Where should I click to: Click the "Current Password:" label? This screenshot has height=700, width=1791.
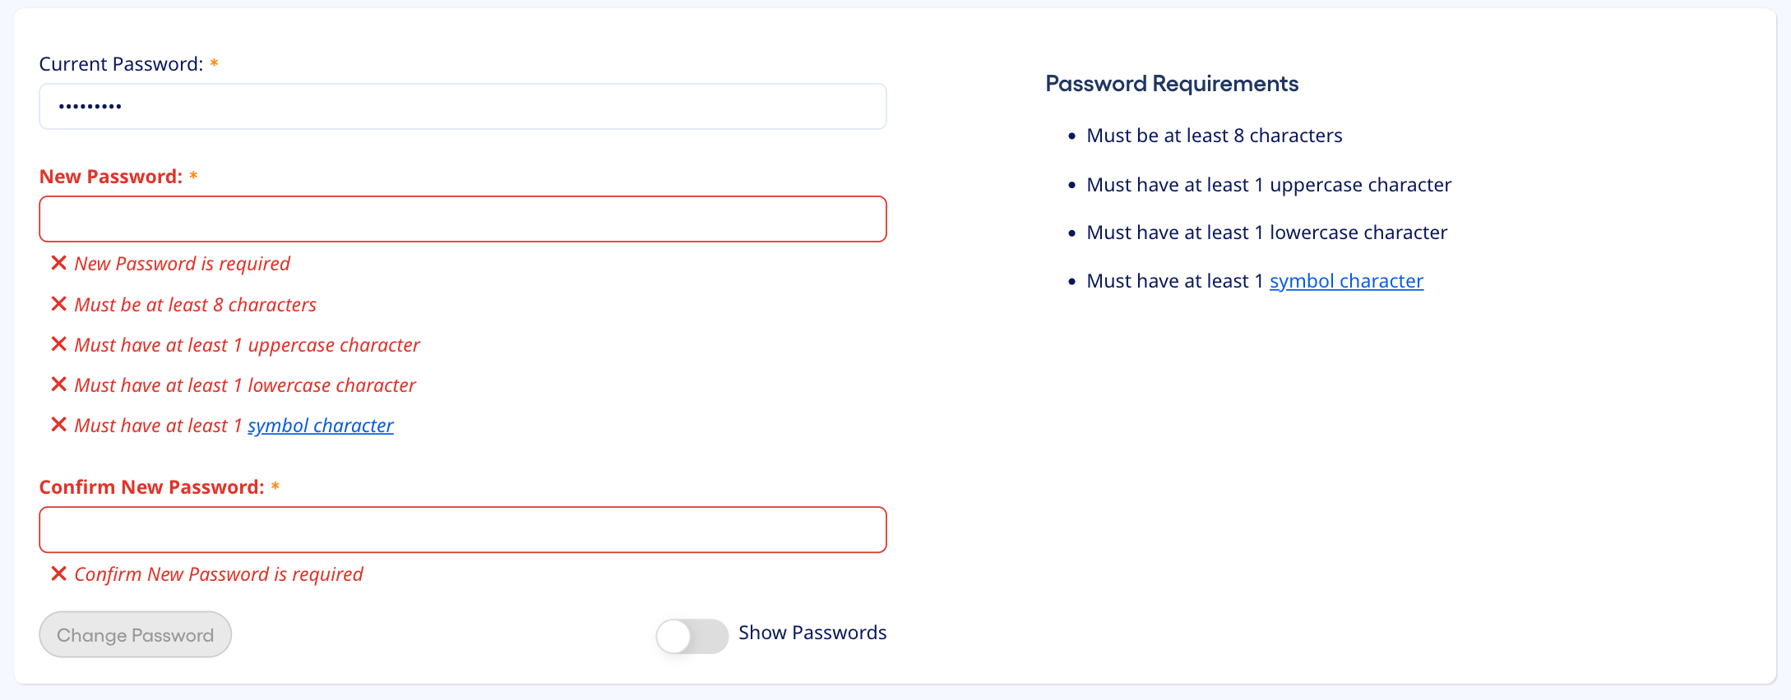point(121,64)
